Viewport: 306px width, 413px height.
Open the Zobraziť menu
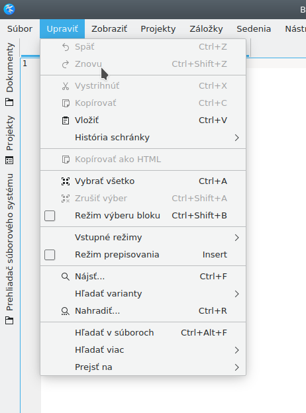109,28
